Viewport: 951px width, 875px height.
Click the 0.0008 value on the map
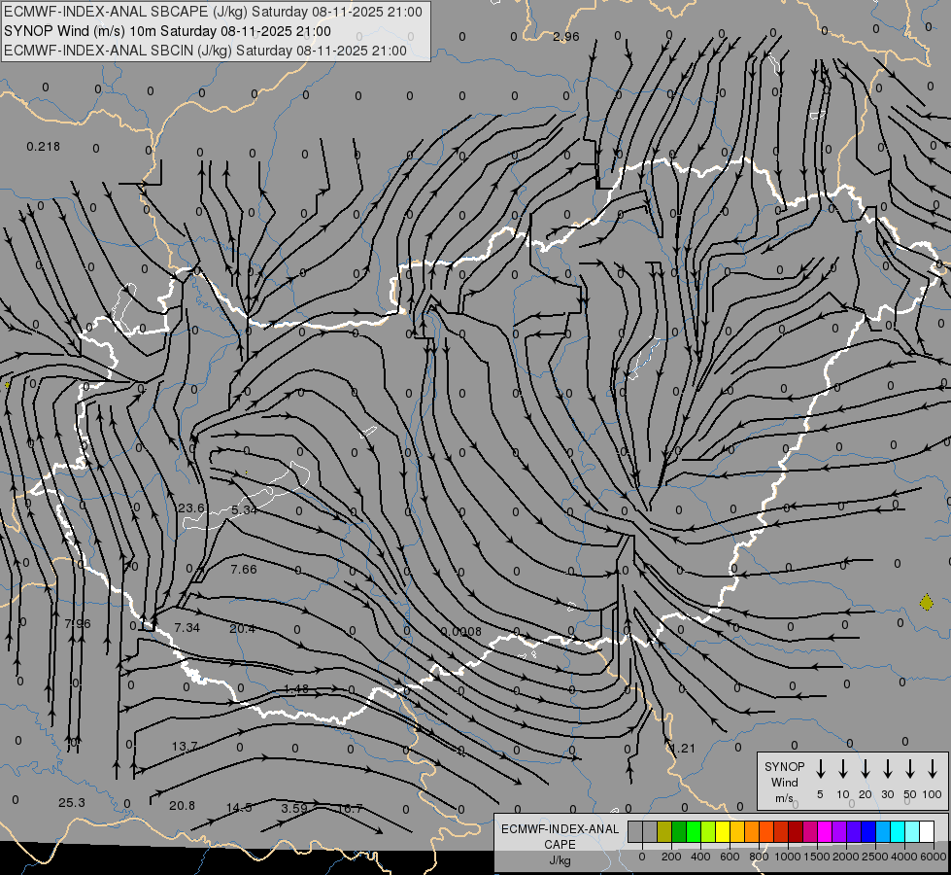click(x=461, y=632)
